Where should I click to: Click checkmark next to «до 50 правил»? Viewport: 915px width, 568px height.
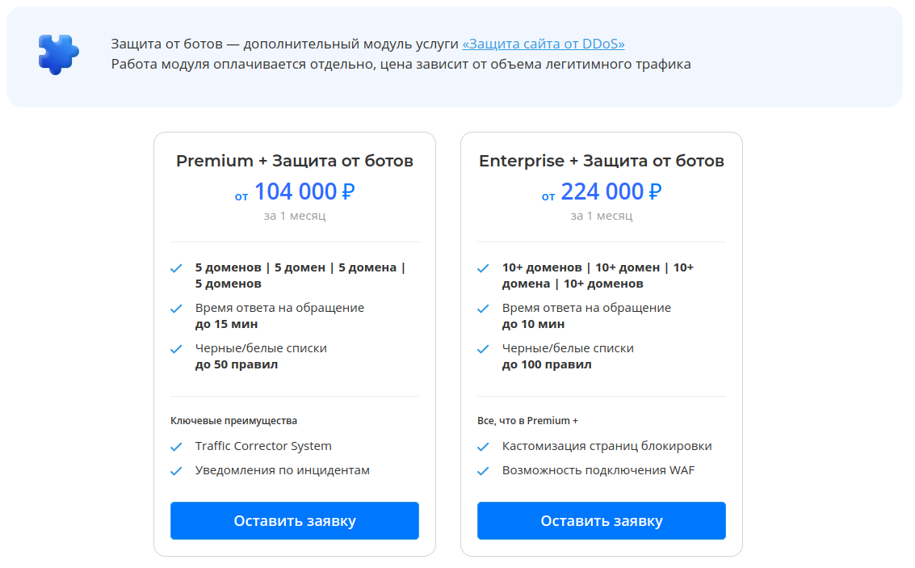(176, 349)
